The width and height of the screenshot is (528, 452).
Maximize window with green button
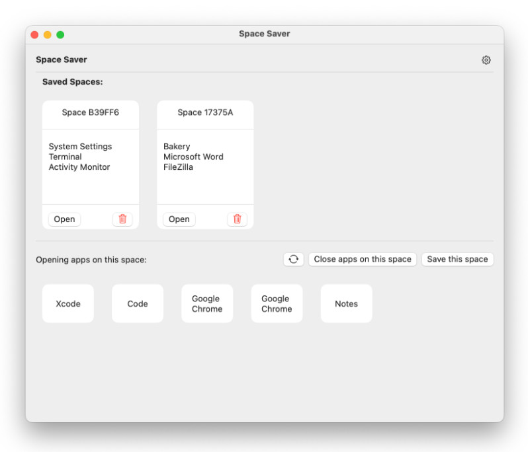click(x=60, y=34)
